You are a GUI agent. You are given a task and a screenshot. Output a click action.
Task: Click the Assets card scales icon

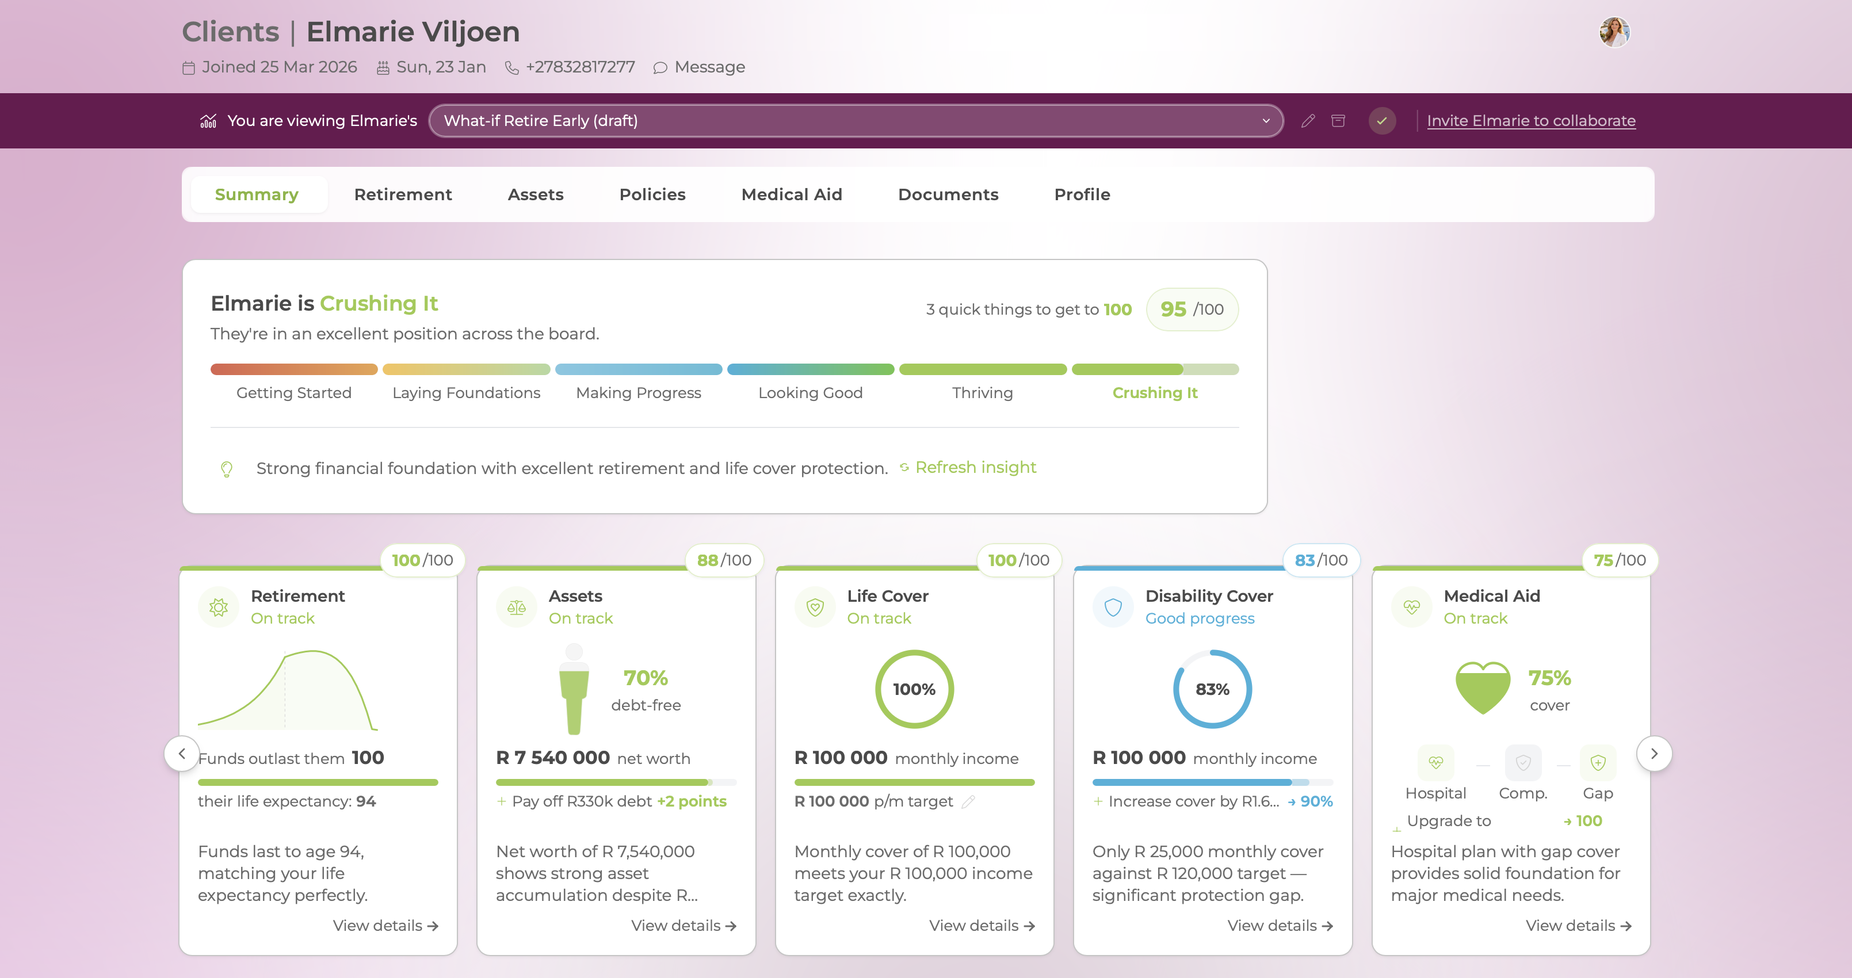[516, 608]
